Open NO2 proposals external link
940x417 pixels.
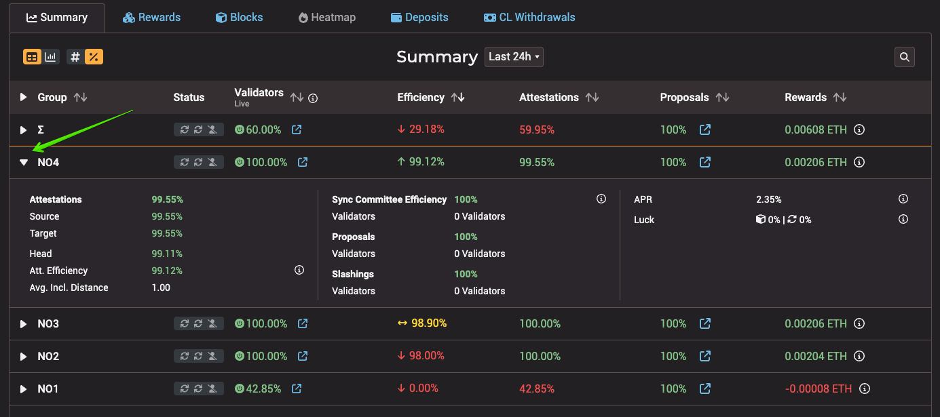(x=705, y=356)
